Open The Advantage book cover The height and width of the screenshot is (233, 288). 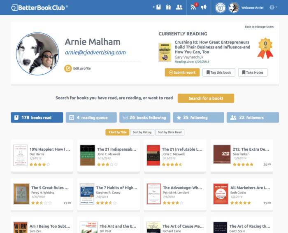tap(154, 194)
